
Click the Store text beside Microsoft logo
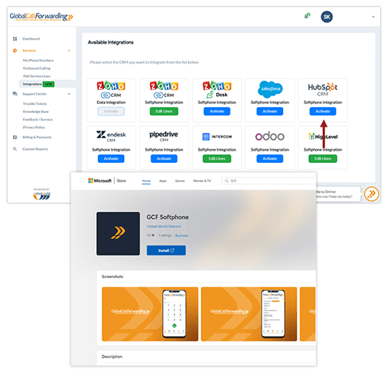121,181
